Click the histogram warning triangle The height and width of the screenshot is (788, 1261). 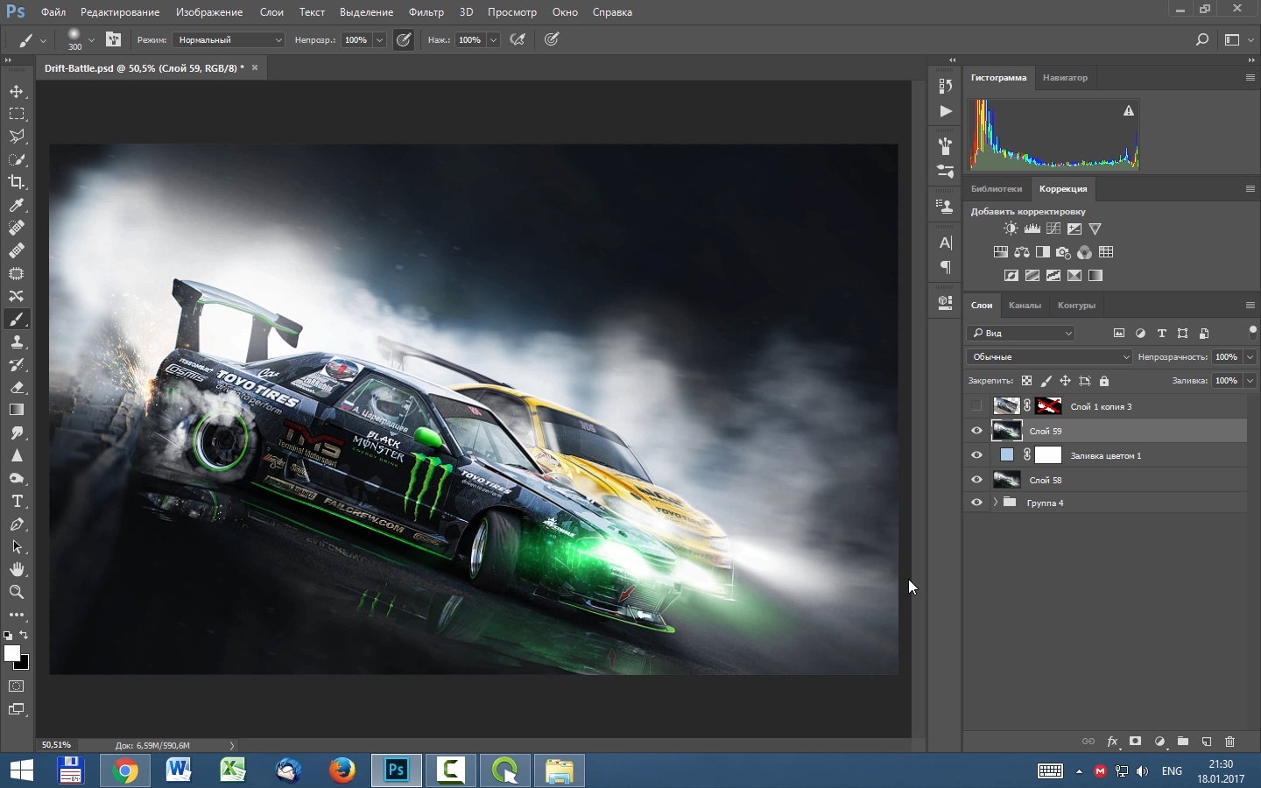coord(1129,111)
